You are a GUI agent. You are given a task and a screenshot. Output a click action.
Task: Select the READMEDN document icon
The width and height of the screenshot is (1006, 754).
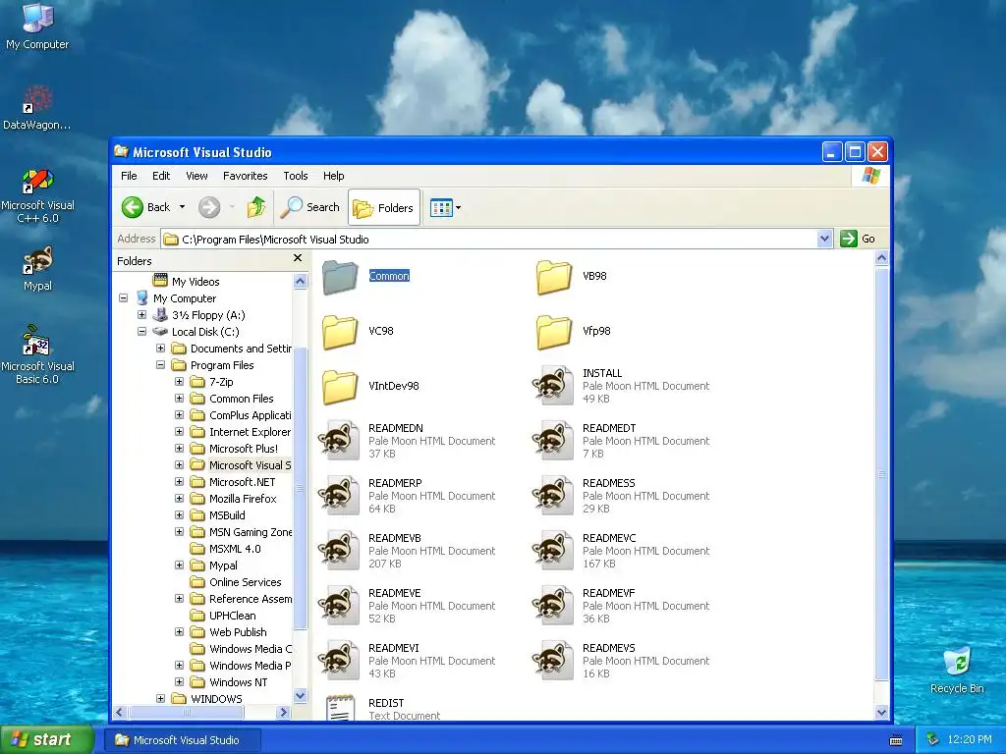pyautogui.click(x=339, y=441)
